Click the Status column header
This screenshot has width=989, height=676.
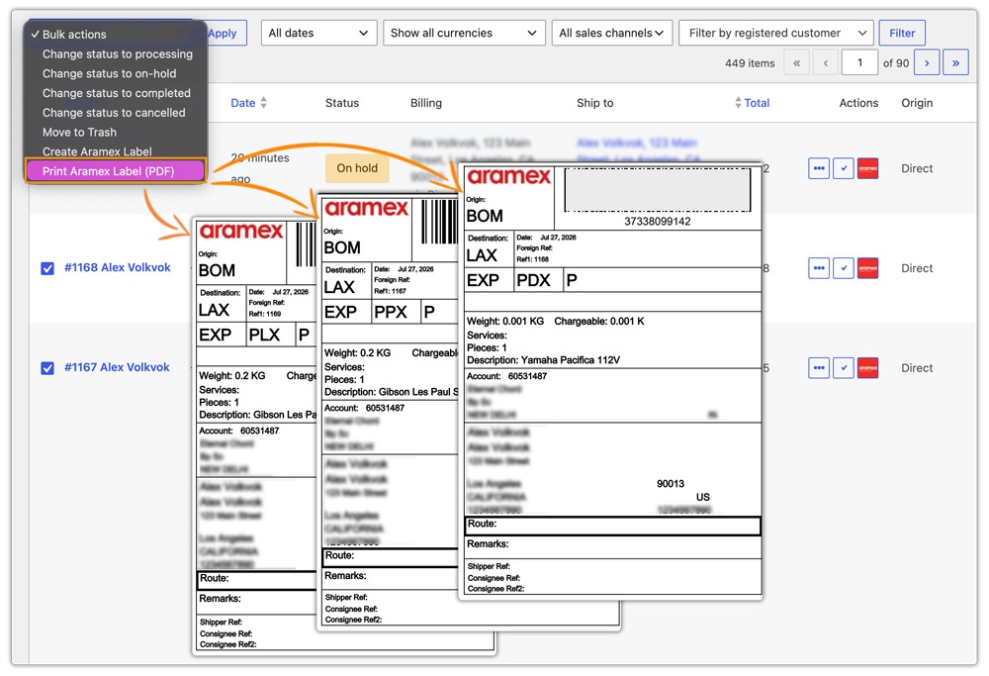click(342, 103)
